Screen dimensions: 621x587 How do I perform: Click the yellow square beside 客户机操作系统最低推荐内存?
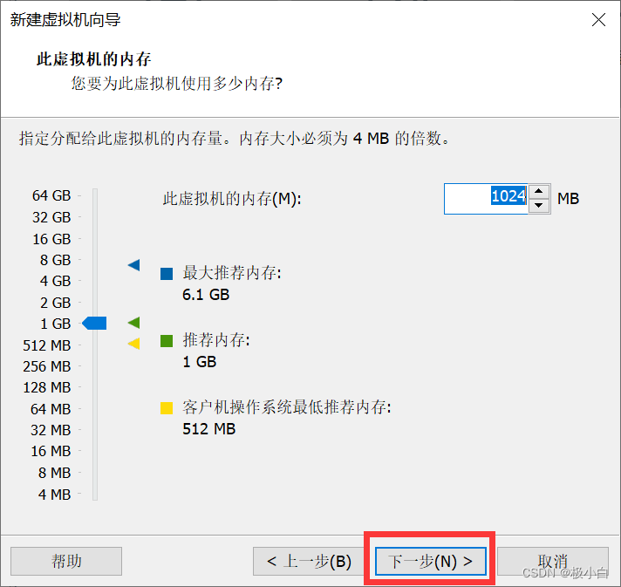[x=167, y=407]
